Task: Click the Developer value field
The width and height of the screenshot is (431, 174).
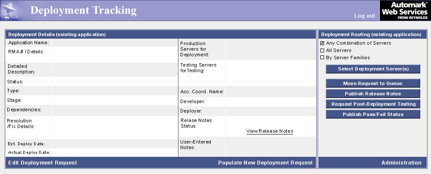Action: click(271, 102)
